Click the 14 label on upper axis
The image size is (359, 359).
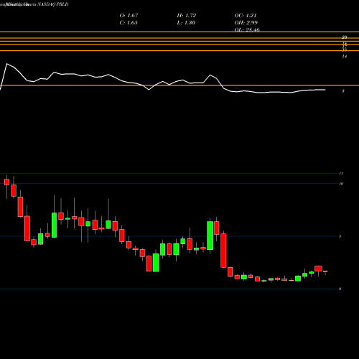coord(345,57)
